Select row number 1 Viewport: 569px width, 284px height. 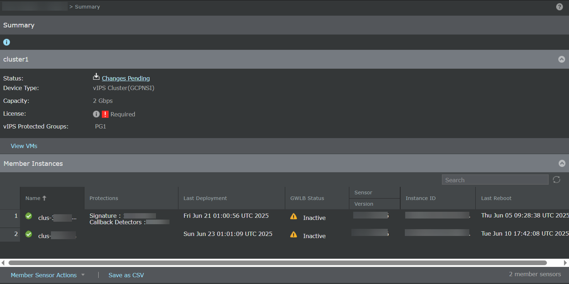[16, 216]
